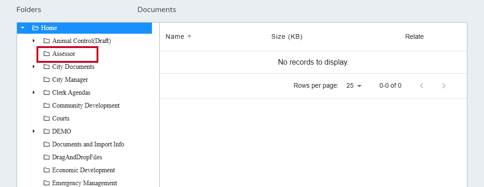Collapse the Home folder tree arrow
Screen dimensions: 484x187
pyautogui.click(x=22, y=28)
